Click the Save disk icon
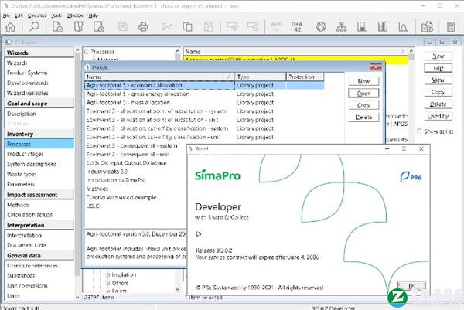The image size is (464, 310). pos(122,27)
